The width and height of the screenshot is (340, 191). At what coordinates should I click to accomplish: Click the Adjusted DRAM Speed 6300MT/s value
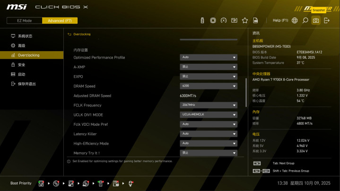click(x=188, y=95)
